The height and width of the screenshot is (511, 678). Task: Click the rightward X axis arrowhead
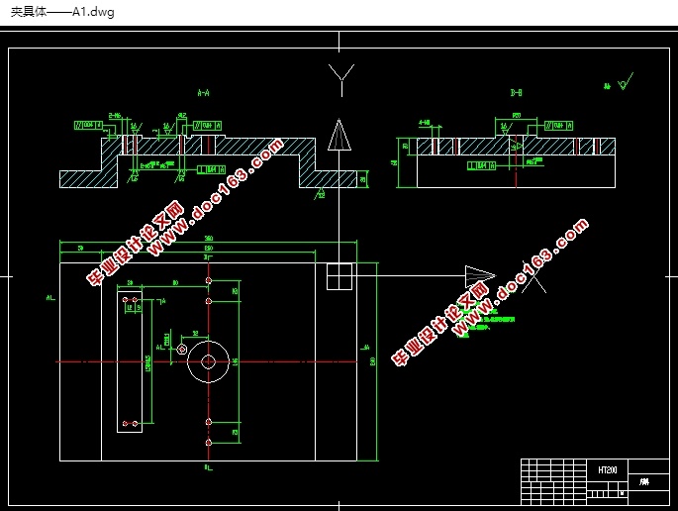coord(480,276)
